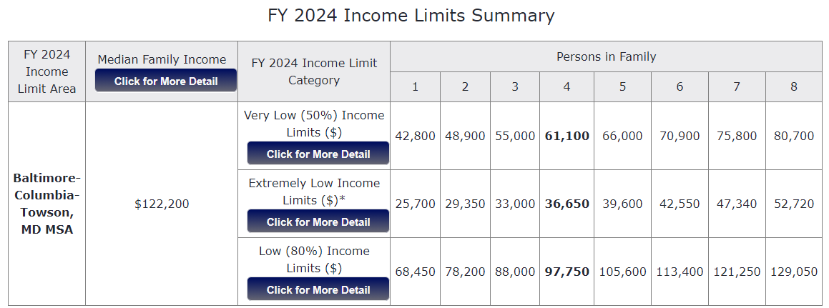This screenshot has height=308, width=829.
Task: Click the bold 97,750 low income value
Action: 566,272
